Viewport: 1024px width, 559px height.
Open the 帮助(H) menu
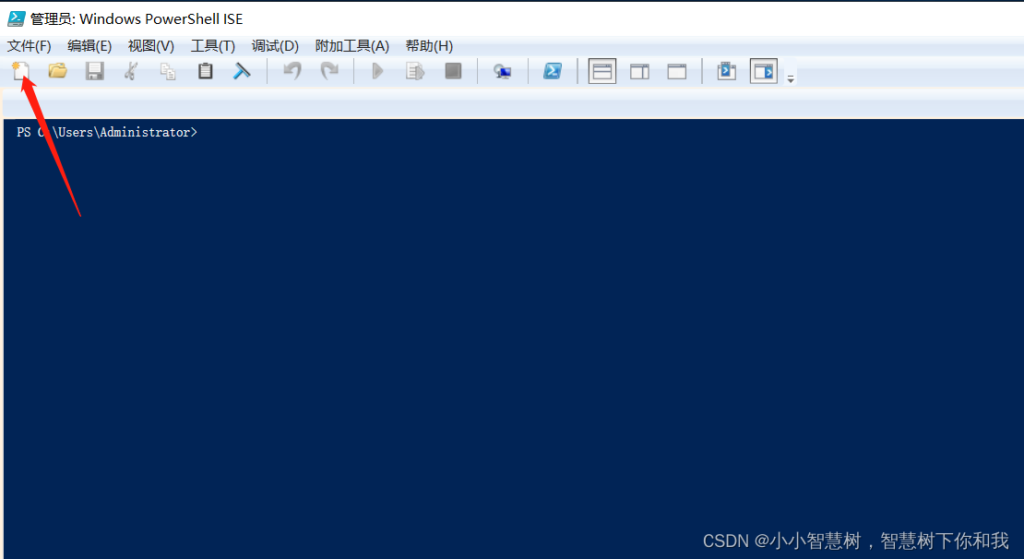click(429, 46)
